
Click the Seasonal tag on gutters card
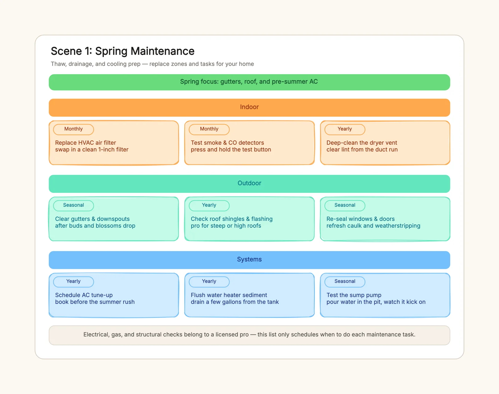click(x=74, y=205)
